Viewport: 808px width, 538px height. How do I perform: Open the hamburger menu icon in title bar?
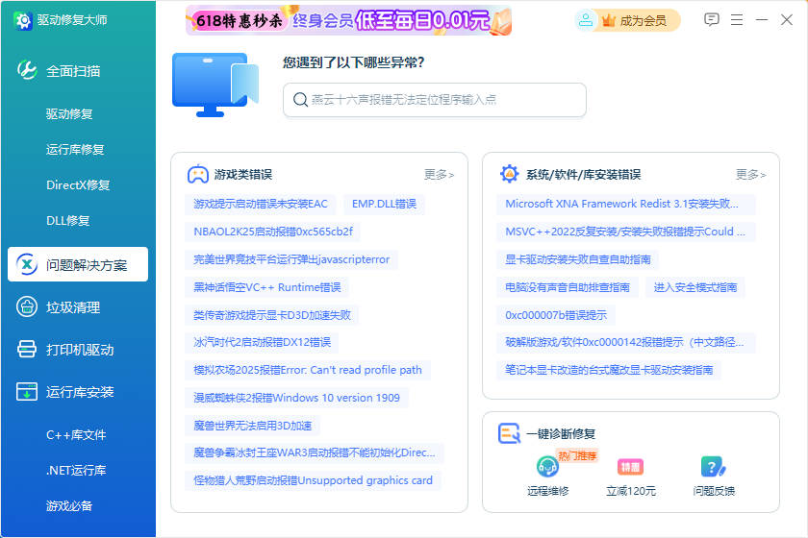click(x=737, y=20)
